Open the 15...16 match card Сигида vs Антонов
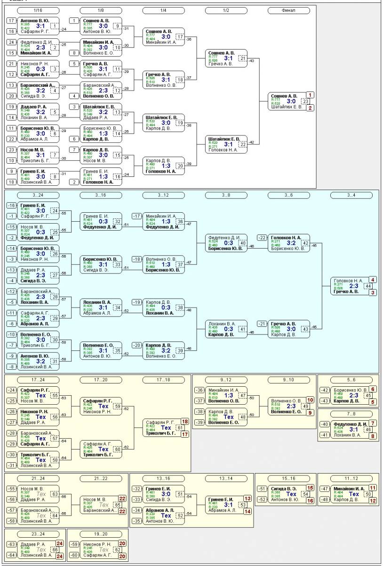 289,494
